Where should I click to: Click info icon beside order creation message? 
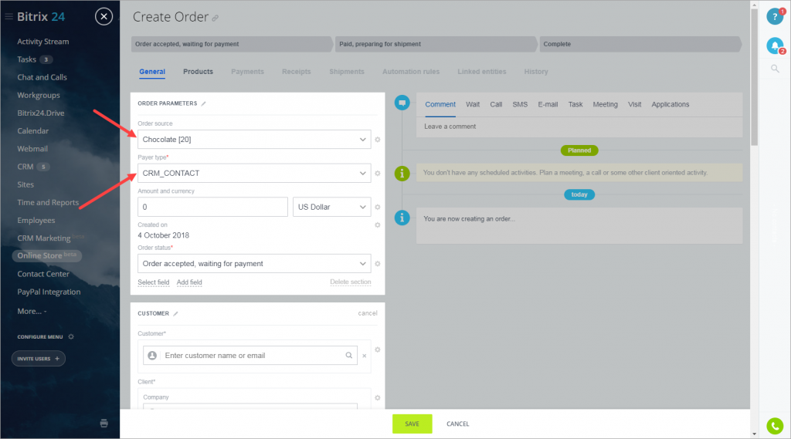point(402,218)
